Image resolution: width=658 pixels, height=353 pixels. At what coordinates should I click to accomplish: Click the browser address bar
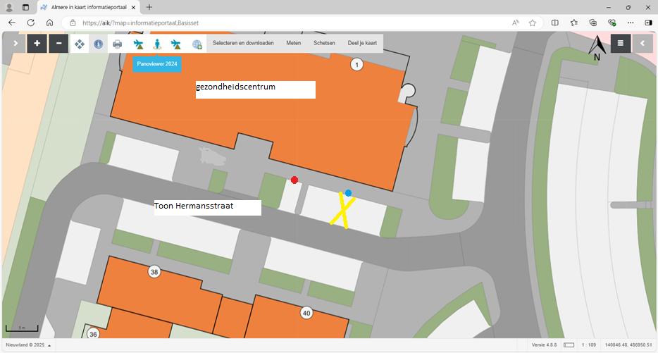[282, 23]
